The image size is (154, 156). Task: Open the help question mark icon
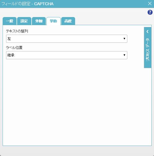150,12
